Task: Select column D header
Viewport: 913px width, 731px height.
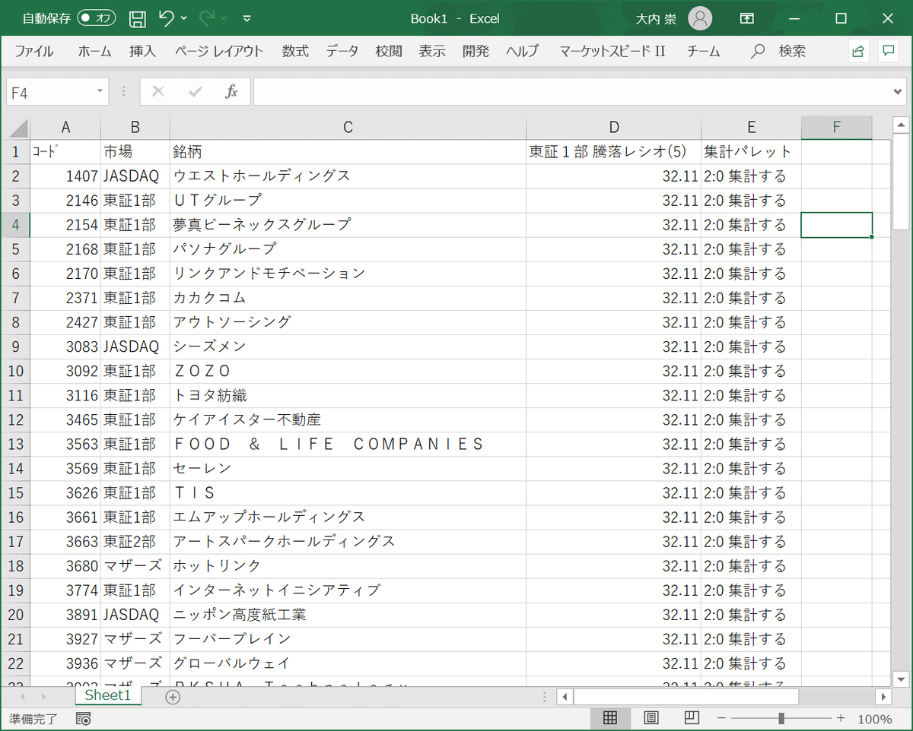Action: point(614,128)
